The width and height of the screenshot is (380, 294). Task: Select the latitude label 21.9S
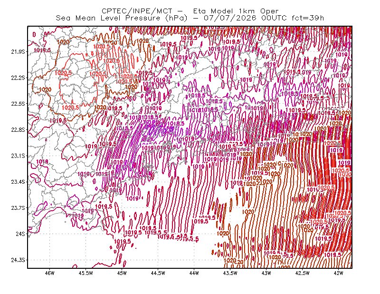(18, 52)
